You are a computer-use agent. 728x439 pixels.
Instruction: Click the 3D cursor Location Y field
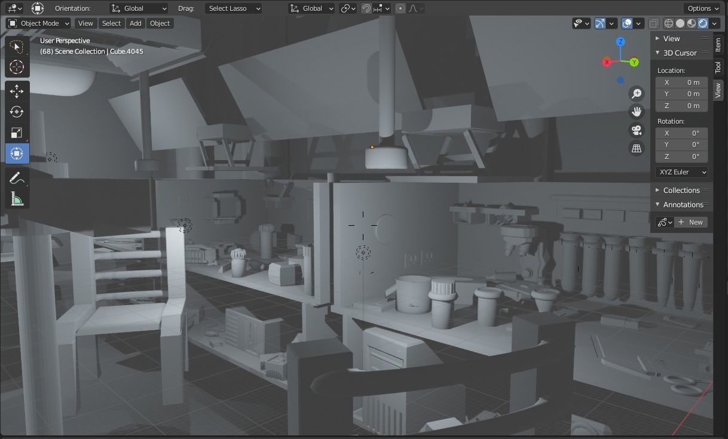[681, 94]
